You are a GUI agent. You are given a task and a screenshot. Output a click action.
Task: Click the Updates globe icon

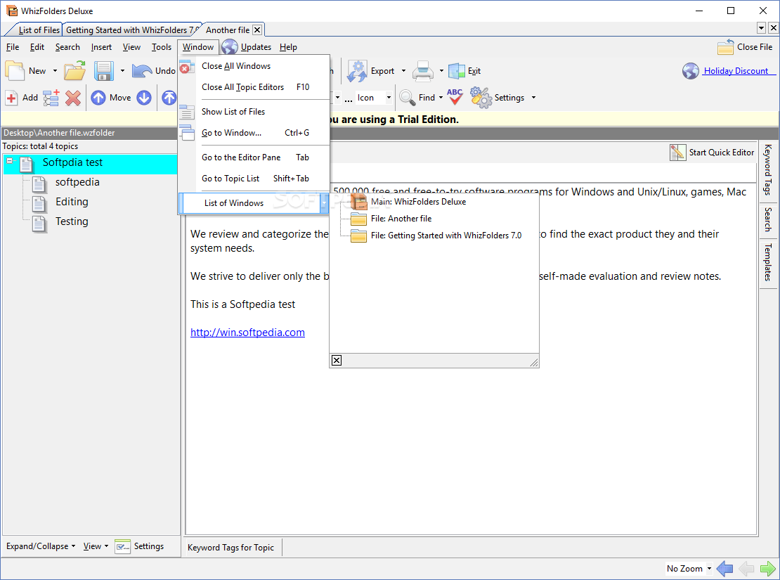point(229,47)
